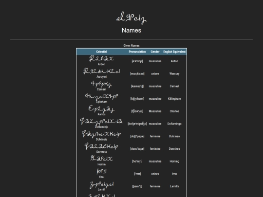Click the English equivalent Charlos
This screenshot has height=197, width=263.
174,111
